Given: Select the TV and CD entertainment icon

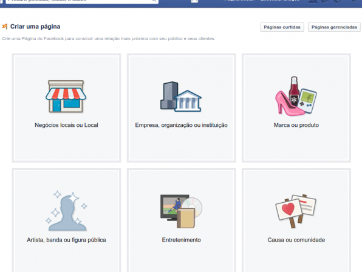Looking at the screenshot, I should tap(181, 211).
